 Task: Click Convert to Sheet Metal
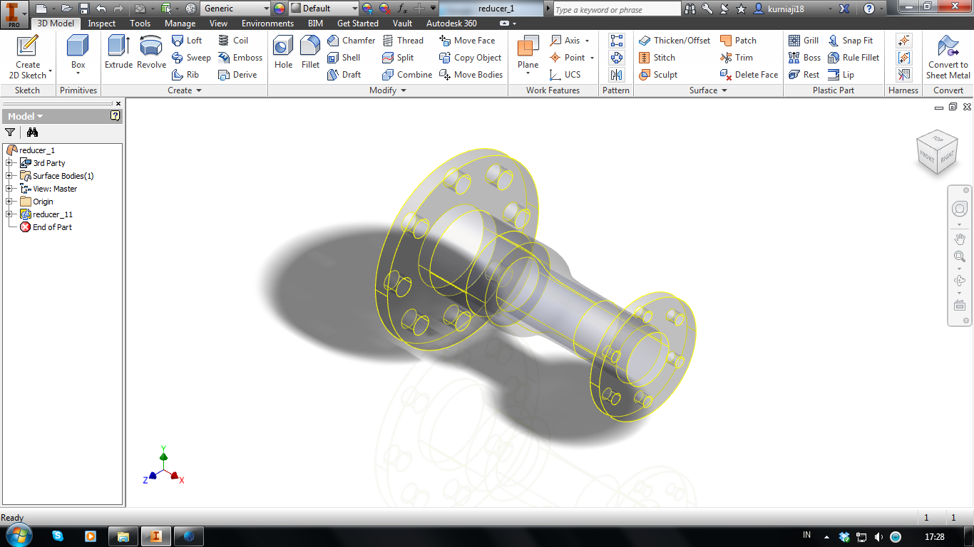click(x=948, y=57)
